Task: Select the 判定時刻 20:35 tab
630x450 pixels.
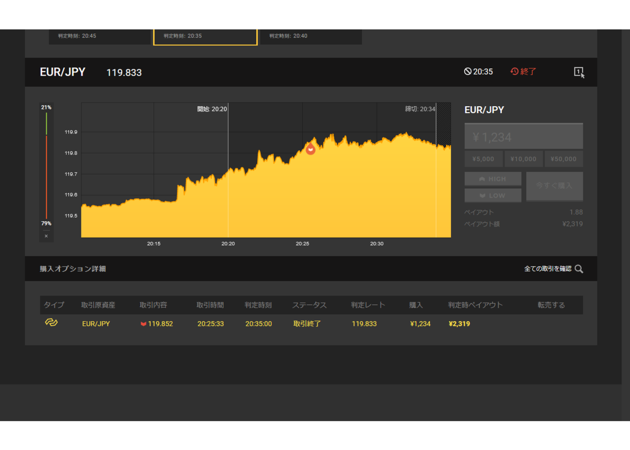Action: (205, 37)
